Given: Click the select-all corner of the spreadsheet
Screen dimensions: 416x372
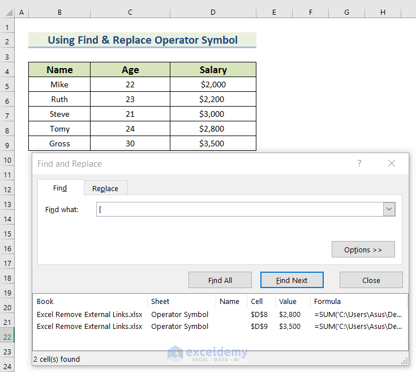Looking at the screenshot, I should 7,12.
